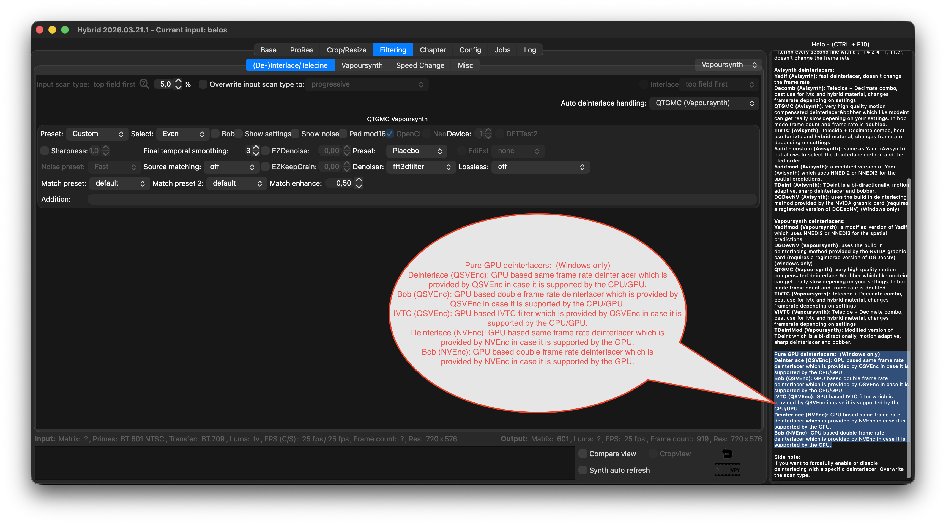
Task: Click the Match enhance value field
Action: tap(340, 183)
